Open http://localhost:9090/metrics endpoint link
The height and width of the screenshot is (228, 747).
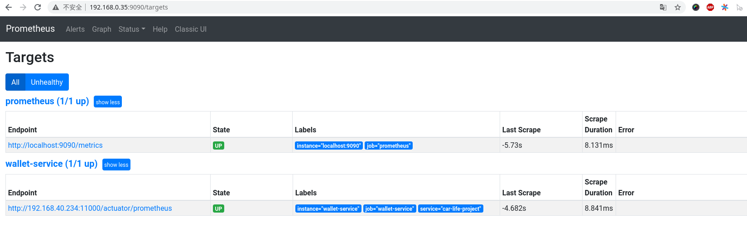[55, 145]
